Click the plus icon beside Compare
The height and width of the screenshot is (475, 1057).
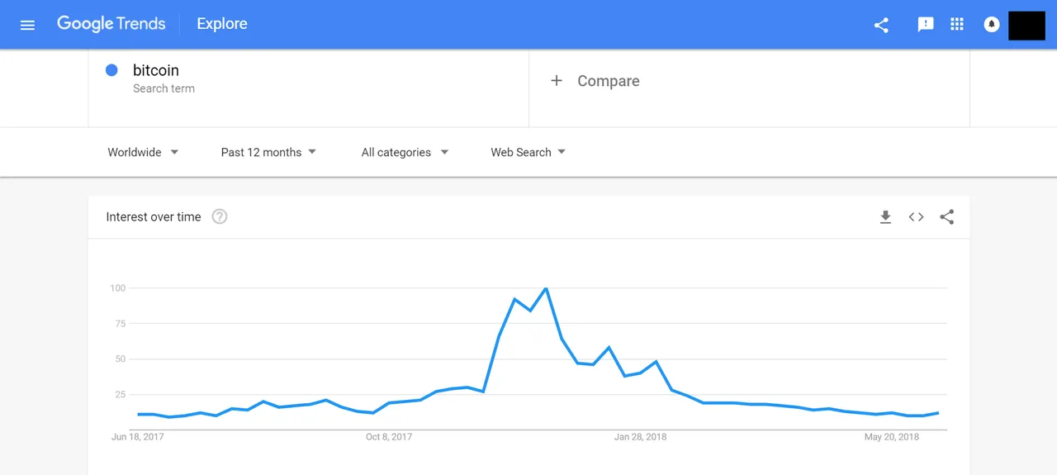557,80
